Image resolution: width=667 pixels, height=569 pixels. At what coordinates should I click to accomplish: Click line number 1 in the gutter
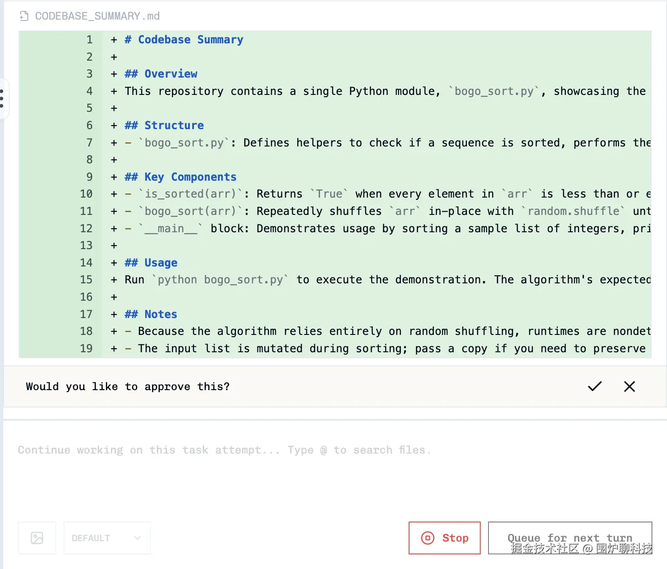pos(89,40)
